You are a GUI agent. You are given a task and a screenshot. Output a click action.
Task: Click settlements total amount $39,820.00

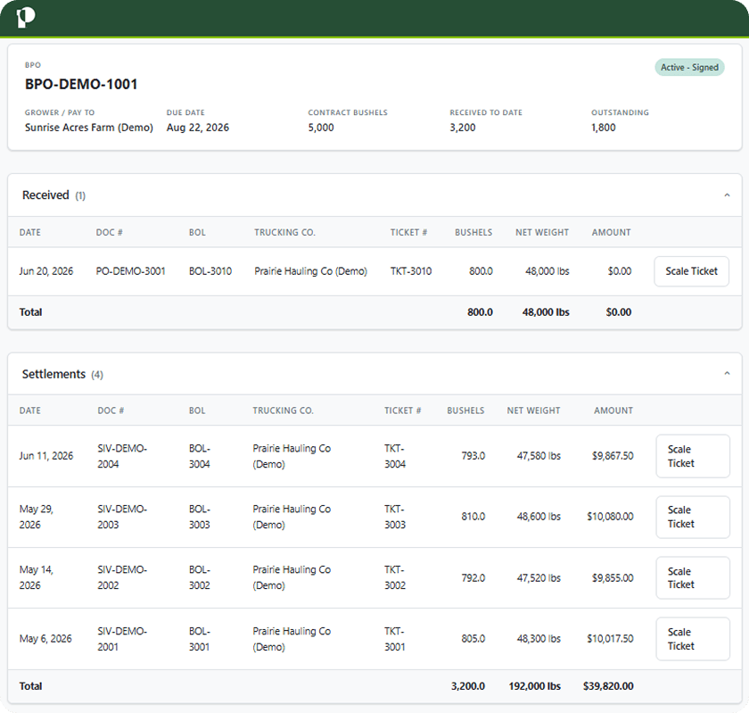tap(608, 686)
